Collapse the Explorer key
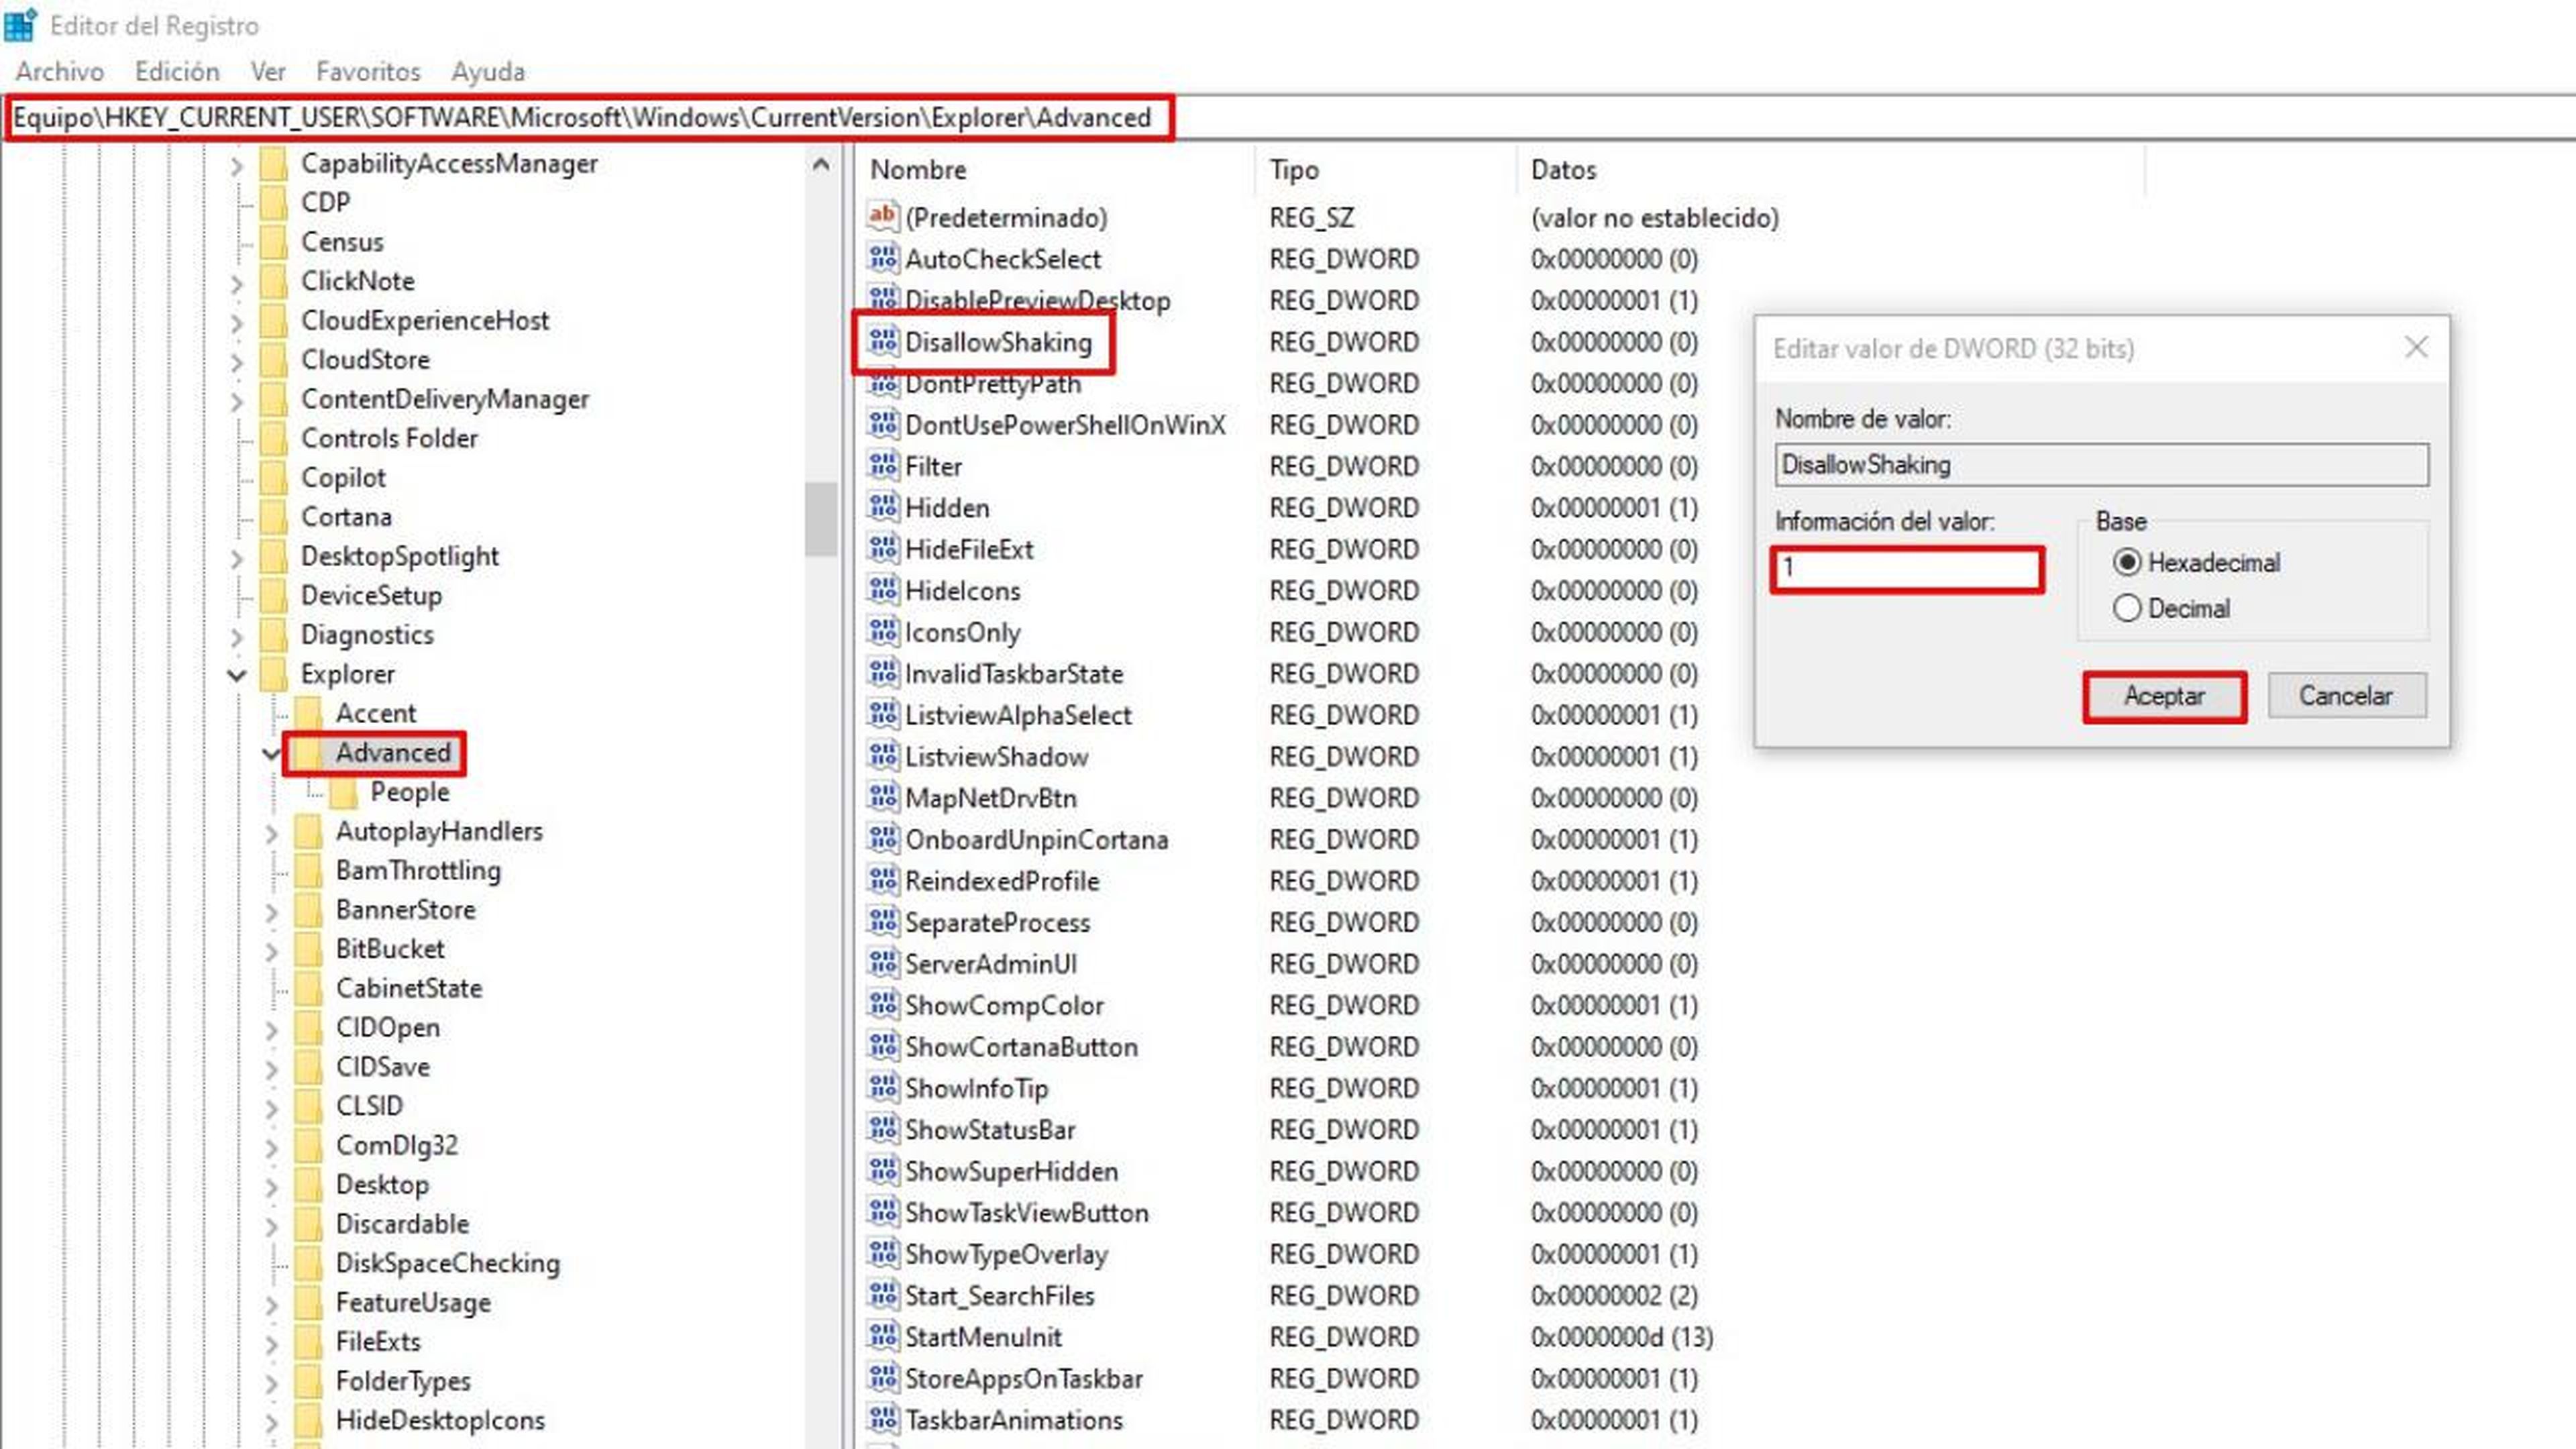 236,675
